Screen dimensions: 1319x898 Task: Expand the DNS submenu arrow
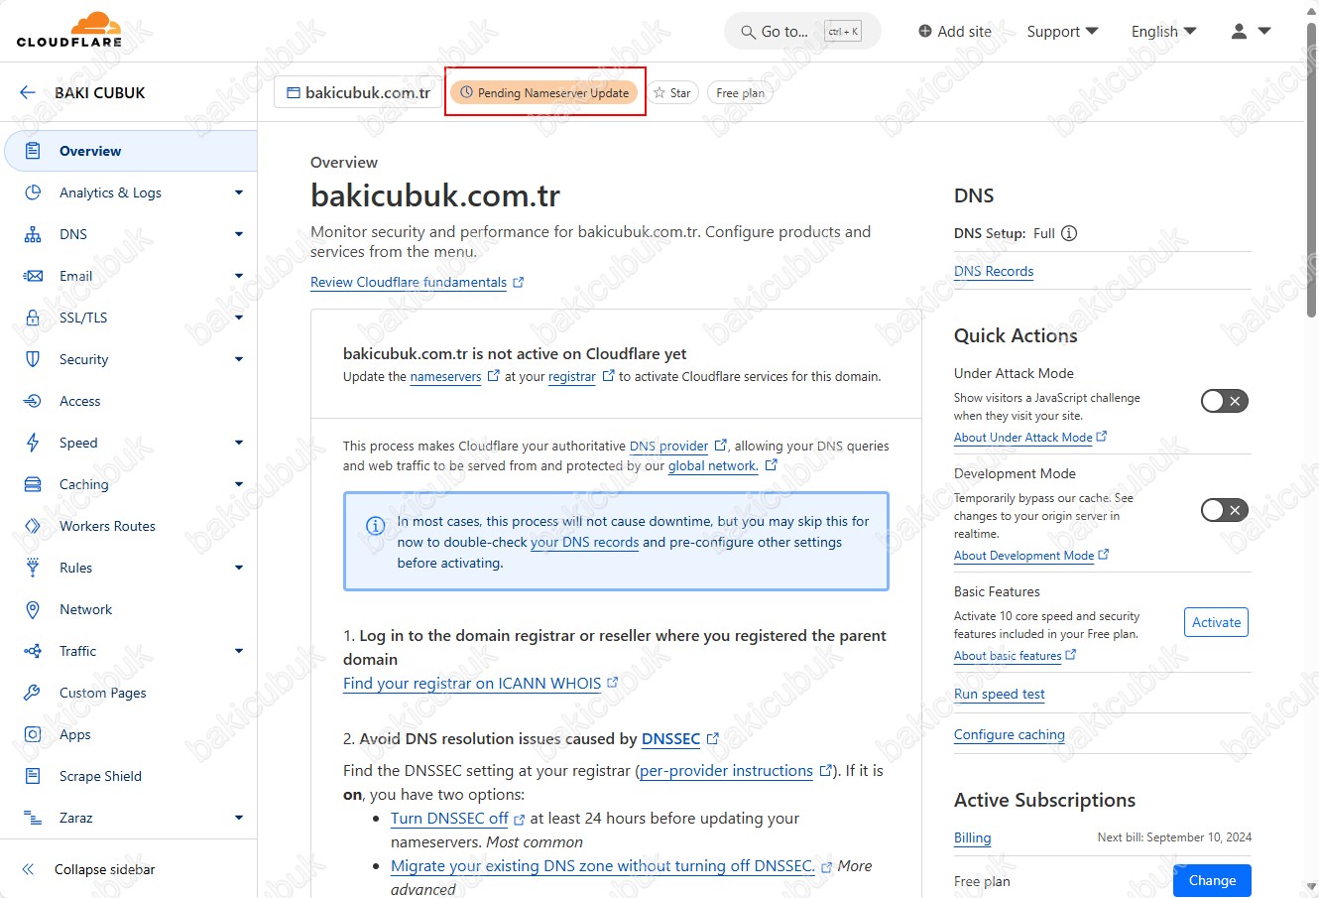[x=239, y=234]
